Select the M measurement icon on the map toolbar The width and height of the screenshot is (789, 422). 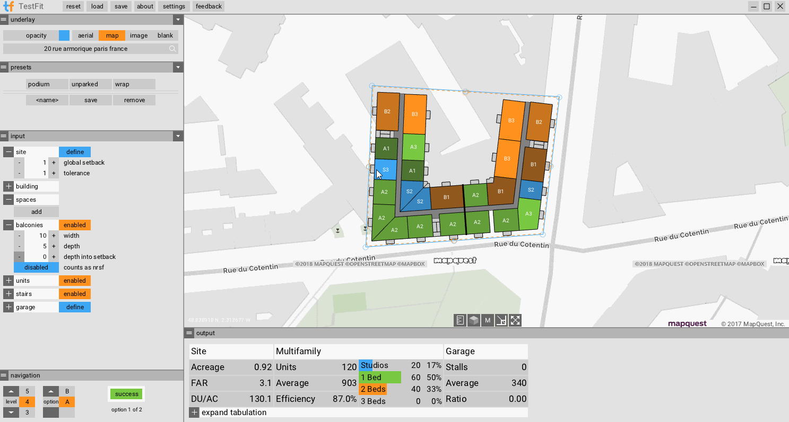487,320
